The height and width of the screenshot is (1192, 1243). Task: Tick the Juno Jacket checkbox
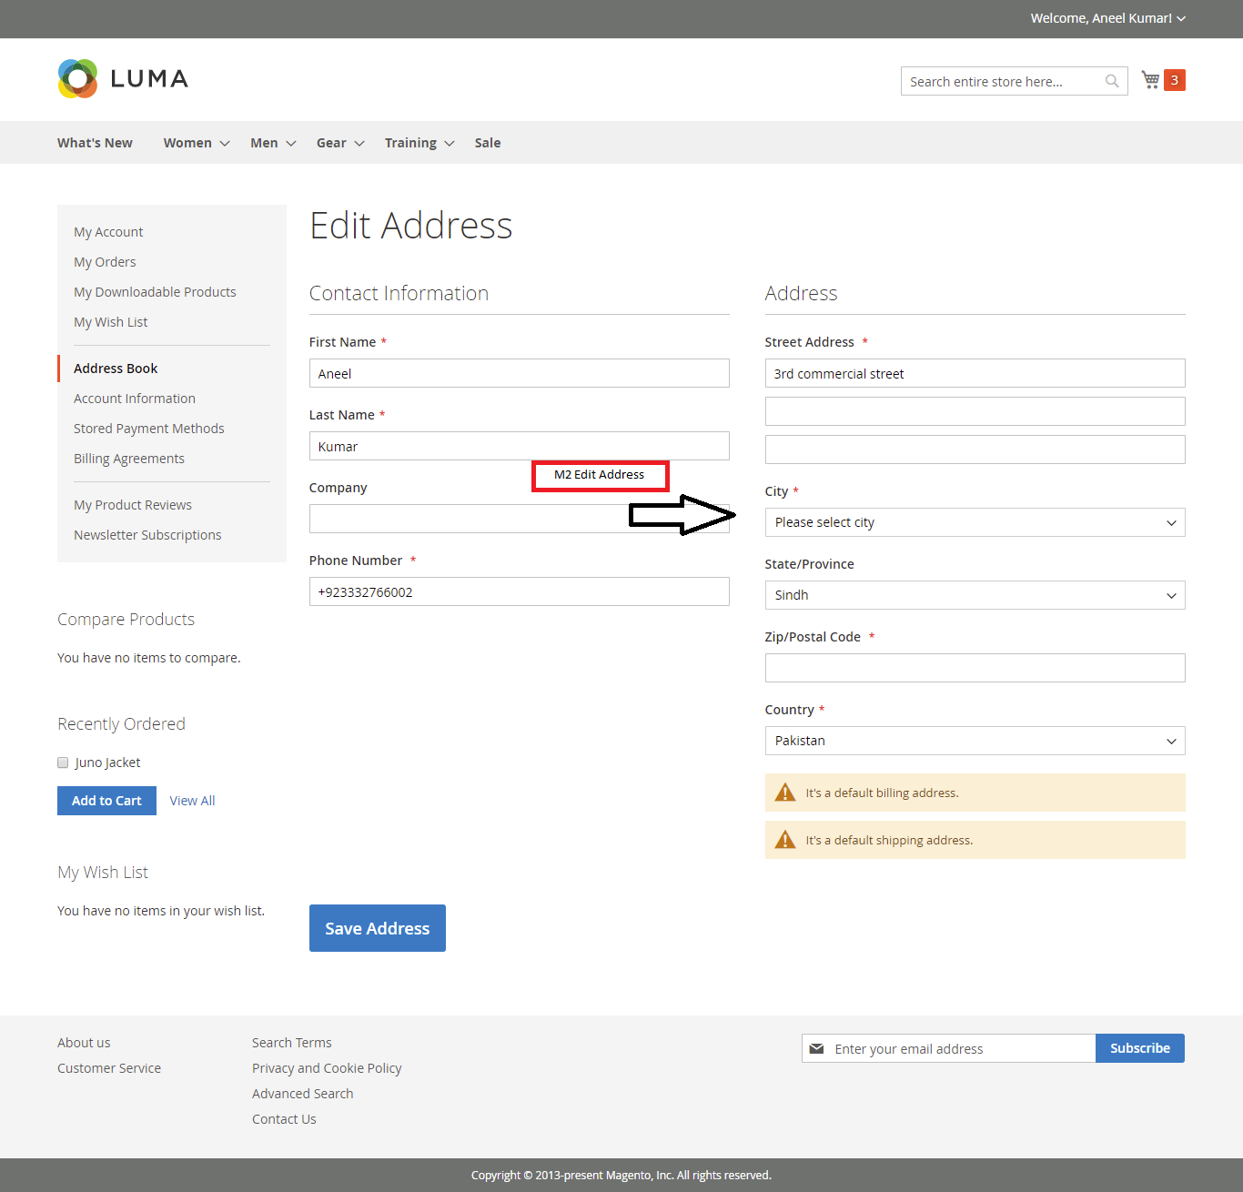click(x=63, y=763)
